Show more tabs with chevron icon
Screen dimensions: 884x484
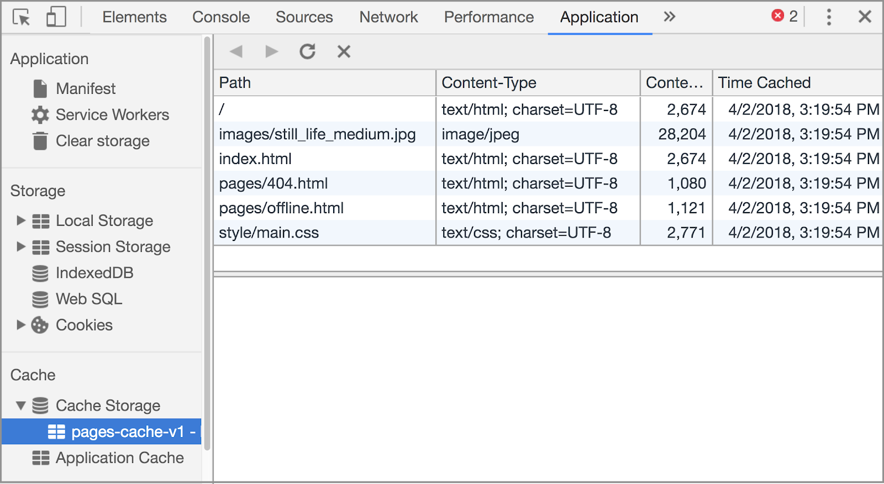pos(669,17)
